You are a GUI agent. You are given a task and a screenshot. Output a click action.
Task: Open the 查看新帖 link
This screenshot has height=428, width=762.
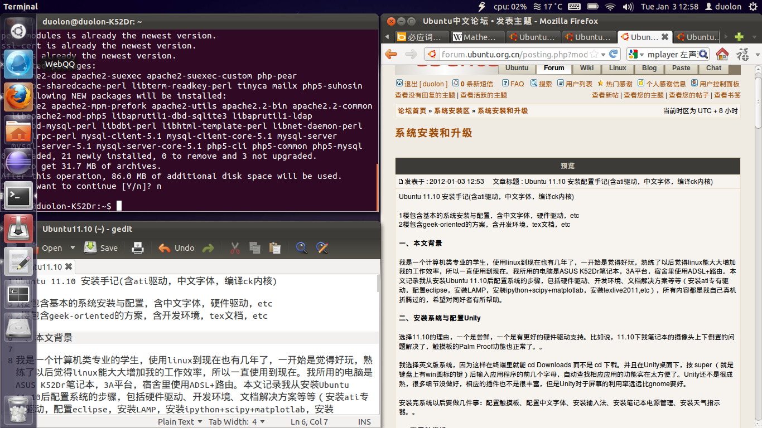[x=605, y=95]
